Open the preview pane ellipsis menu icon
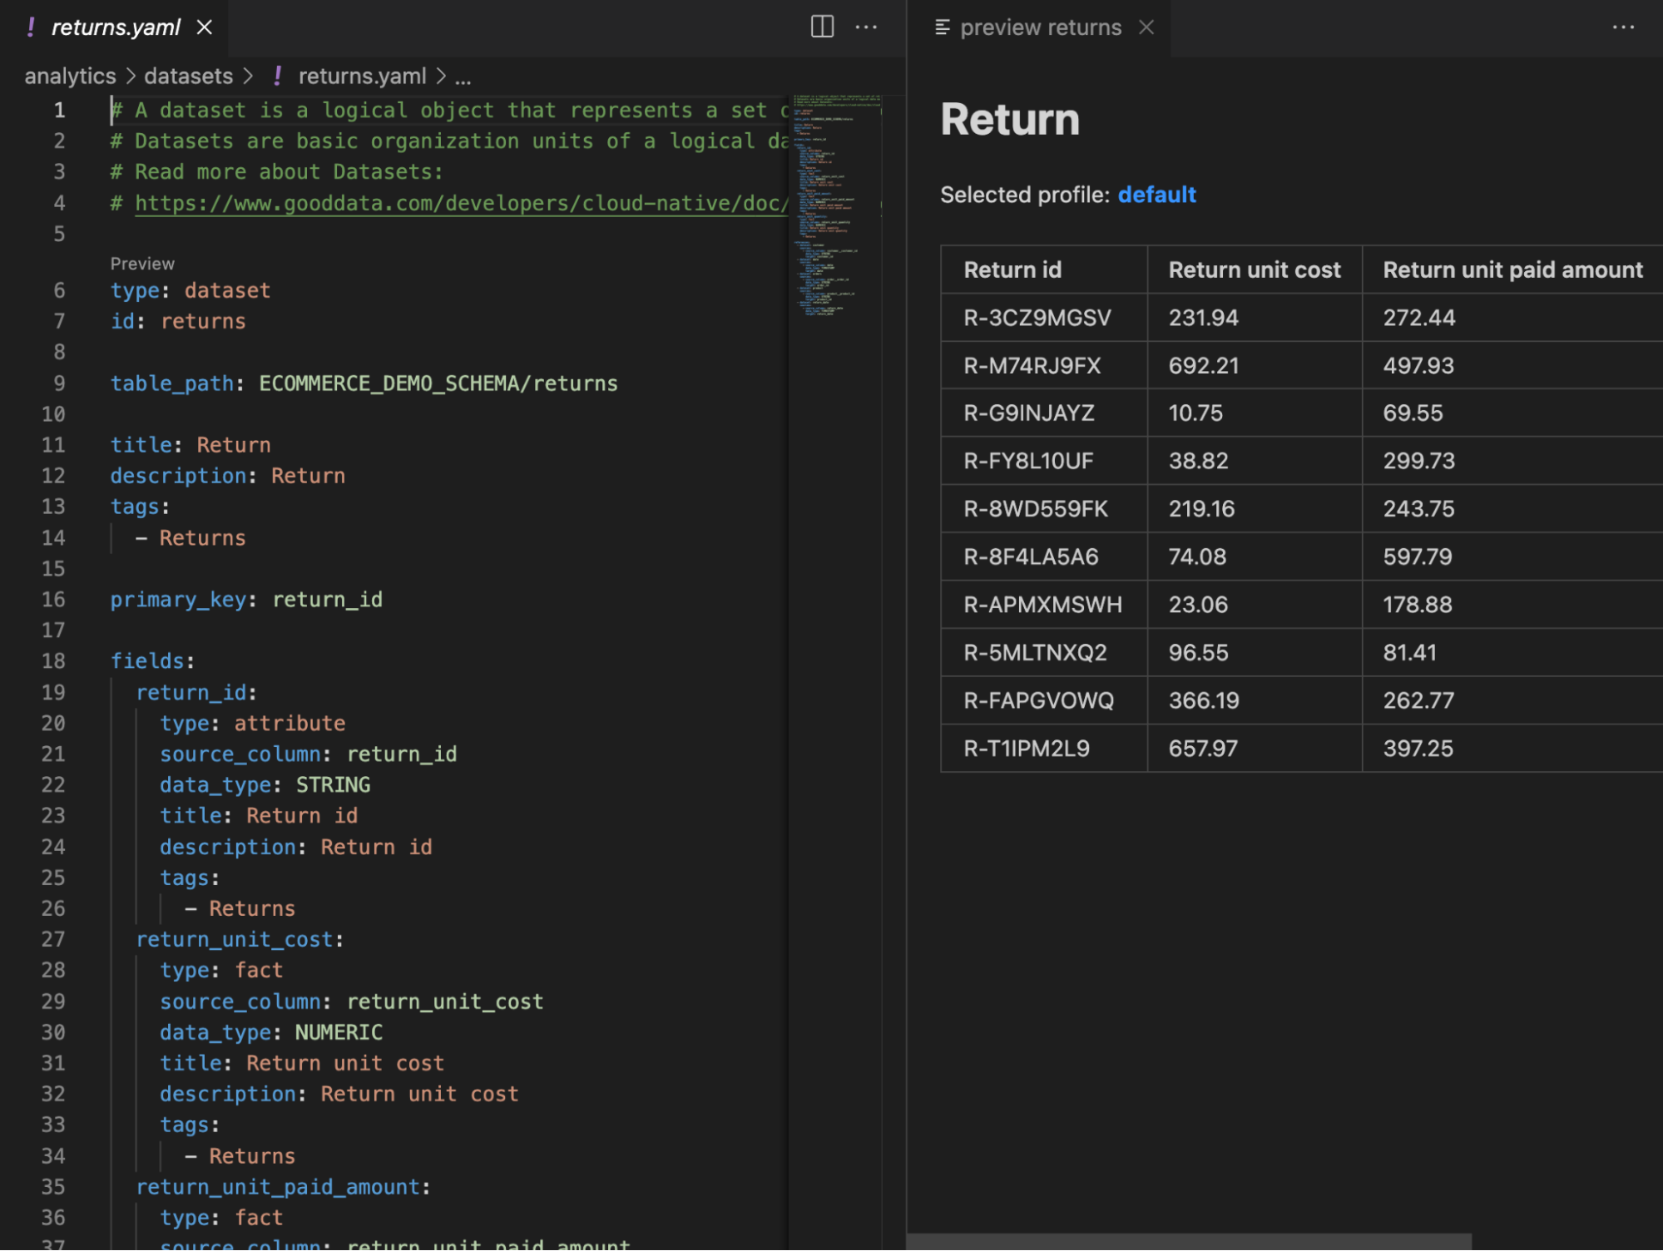The height and width of the screenshot is (1251, 1663). point(1624,27)
